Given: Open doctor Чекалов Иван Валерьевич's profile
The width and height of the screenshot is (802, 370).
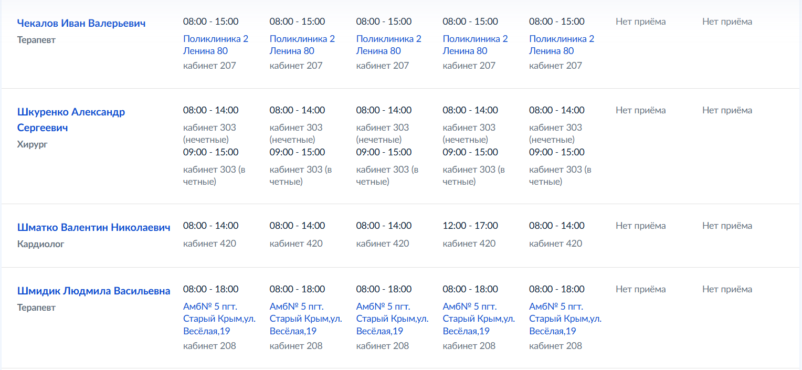Looking at the screenshot, I should pyautogui.click(x=81, y=23).
